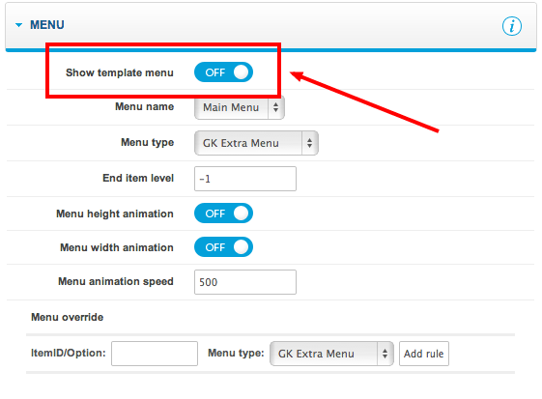
Task: Click up-down arrows beside Add rule button
Action: (385, 354)
